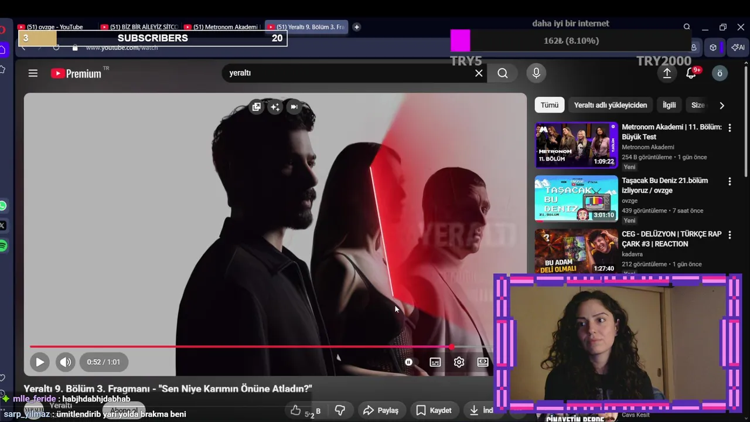The width and height of the screenshot is (750, 422).
Task: Open the bookmarks star in the browser sidebar
Action: click(3, 69)
